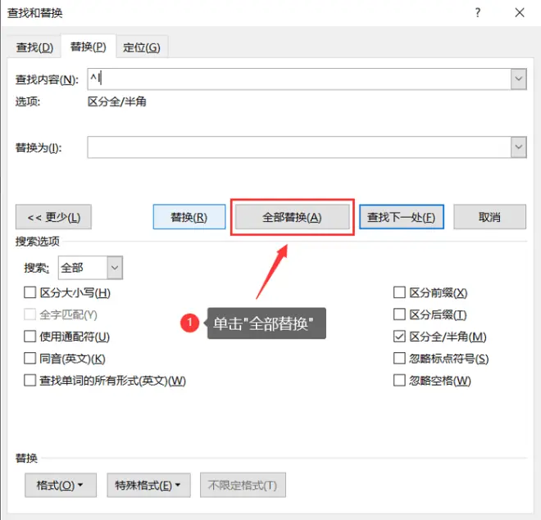Screen dimensions: 541x520
Task: Switch to the 查找(D) tab
Action: [34, 47]
